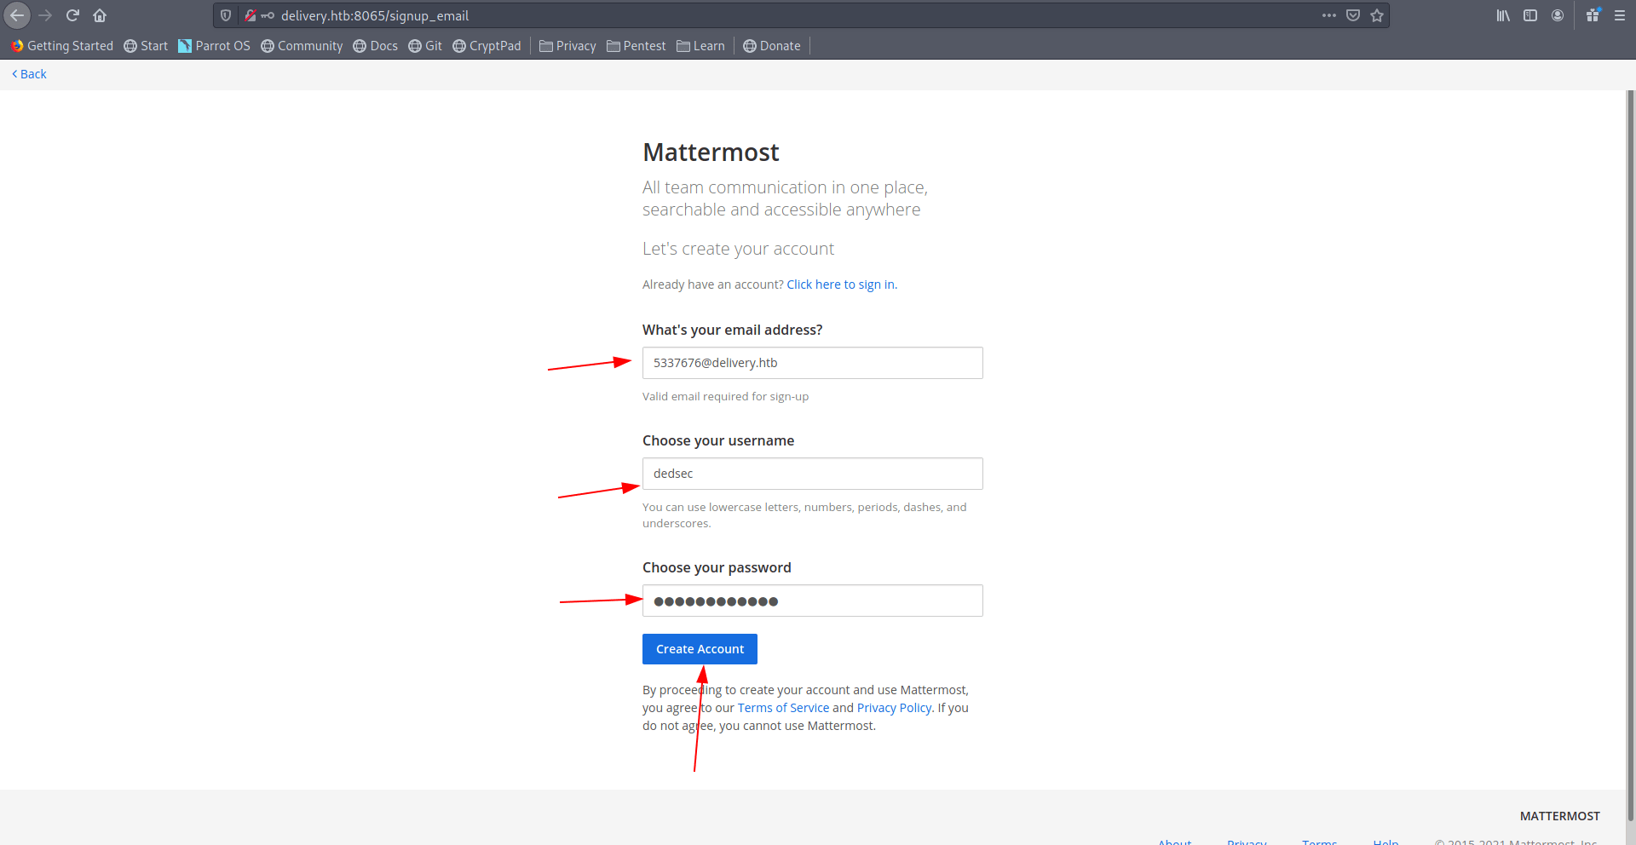
Task: Open the Community bookmark
Action: coord(302,46)
